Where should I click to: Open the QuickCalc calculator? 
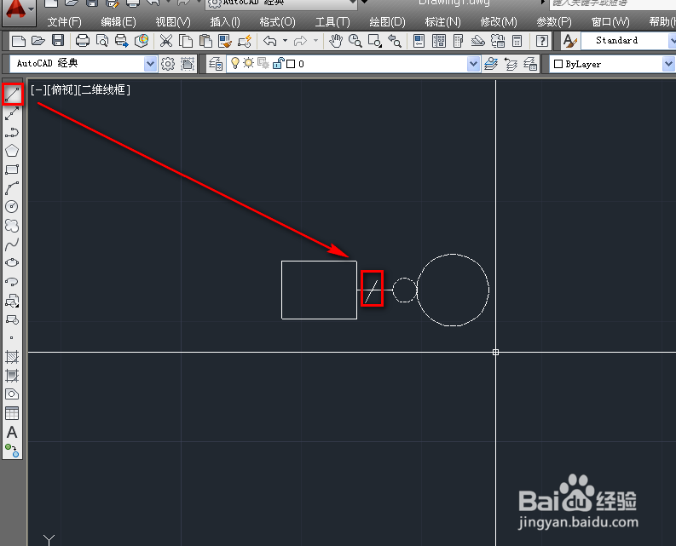click(x=517, y=42)
